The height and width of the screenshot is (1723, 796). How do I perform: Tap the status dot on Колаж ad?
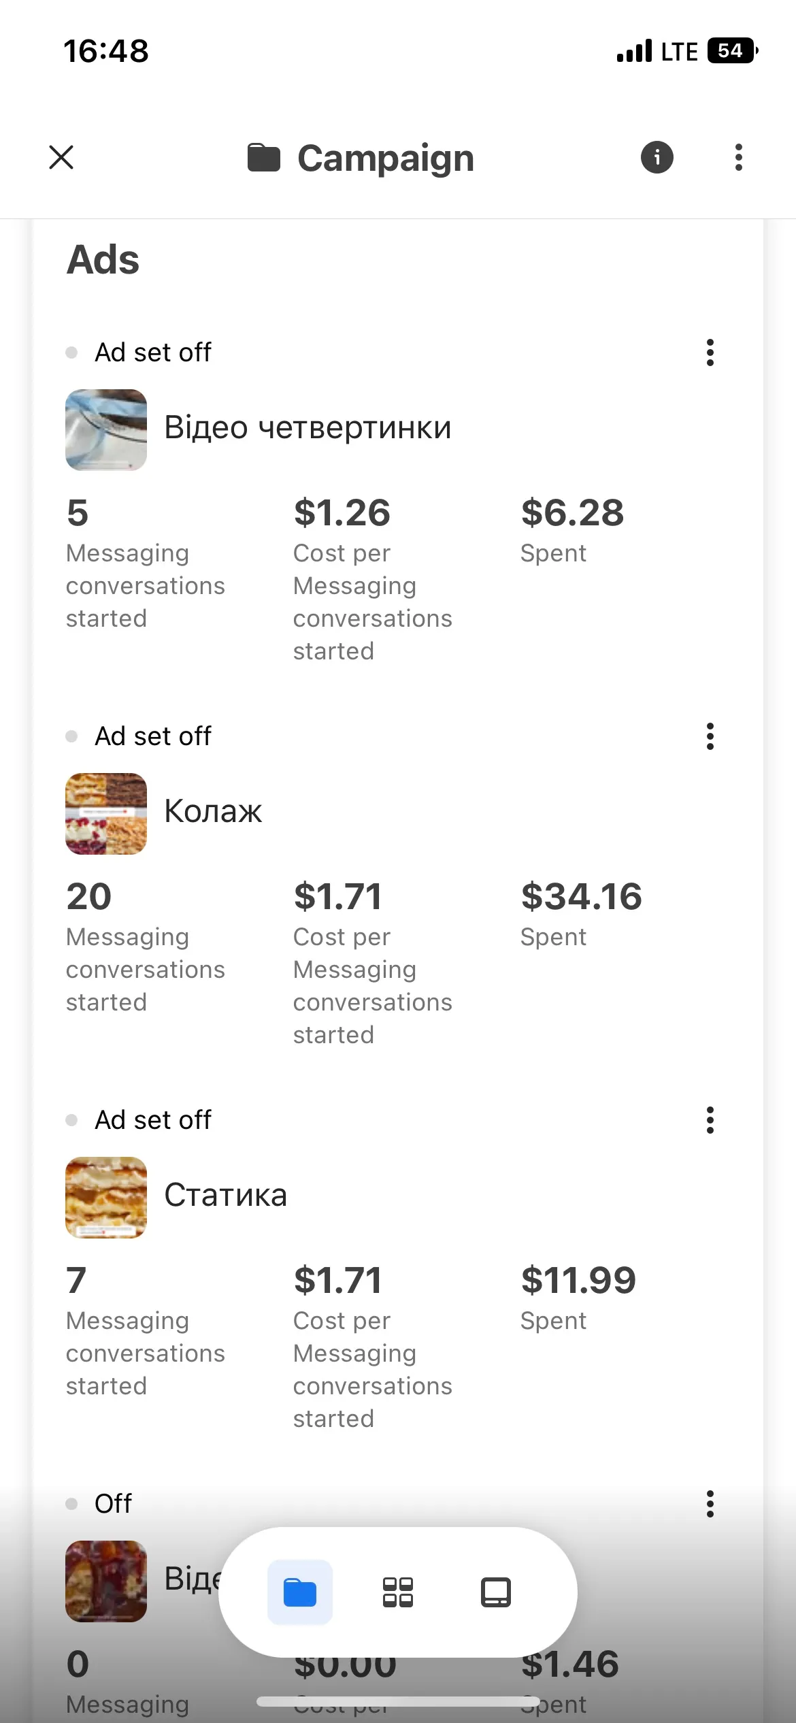pos(71,736)
